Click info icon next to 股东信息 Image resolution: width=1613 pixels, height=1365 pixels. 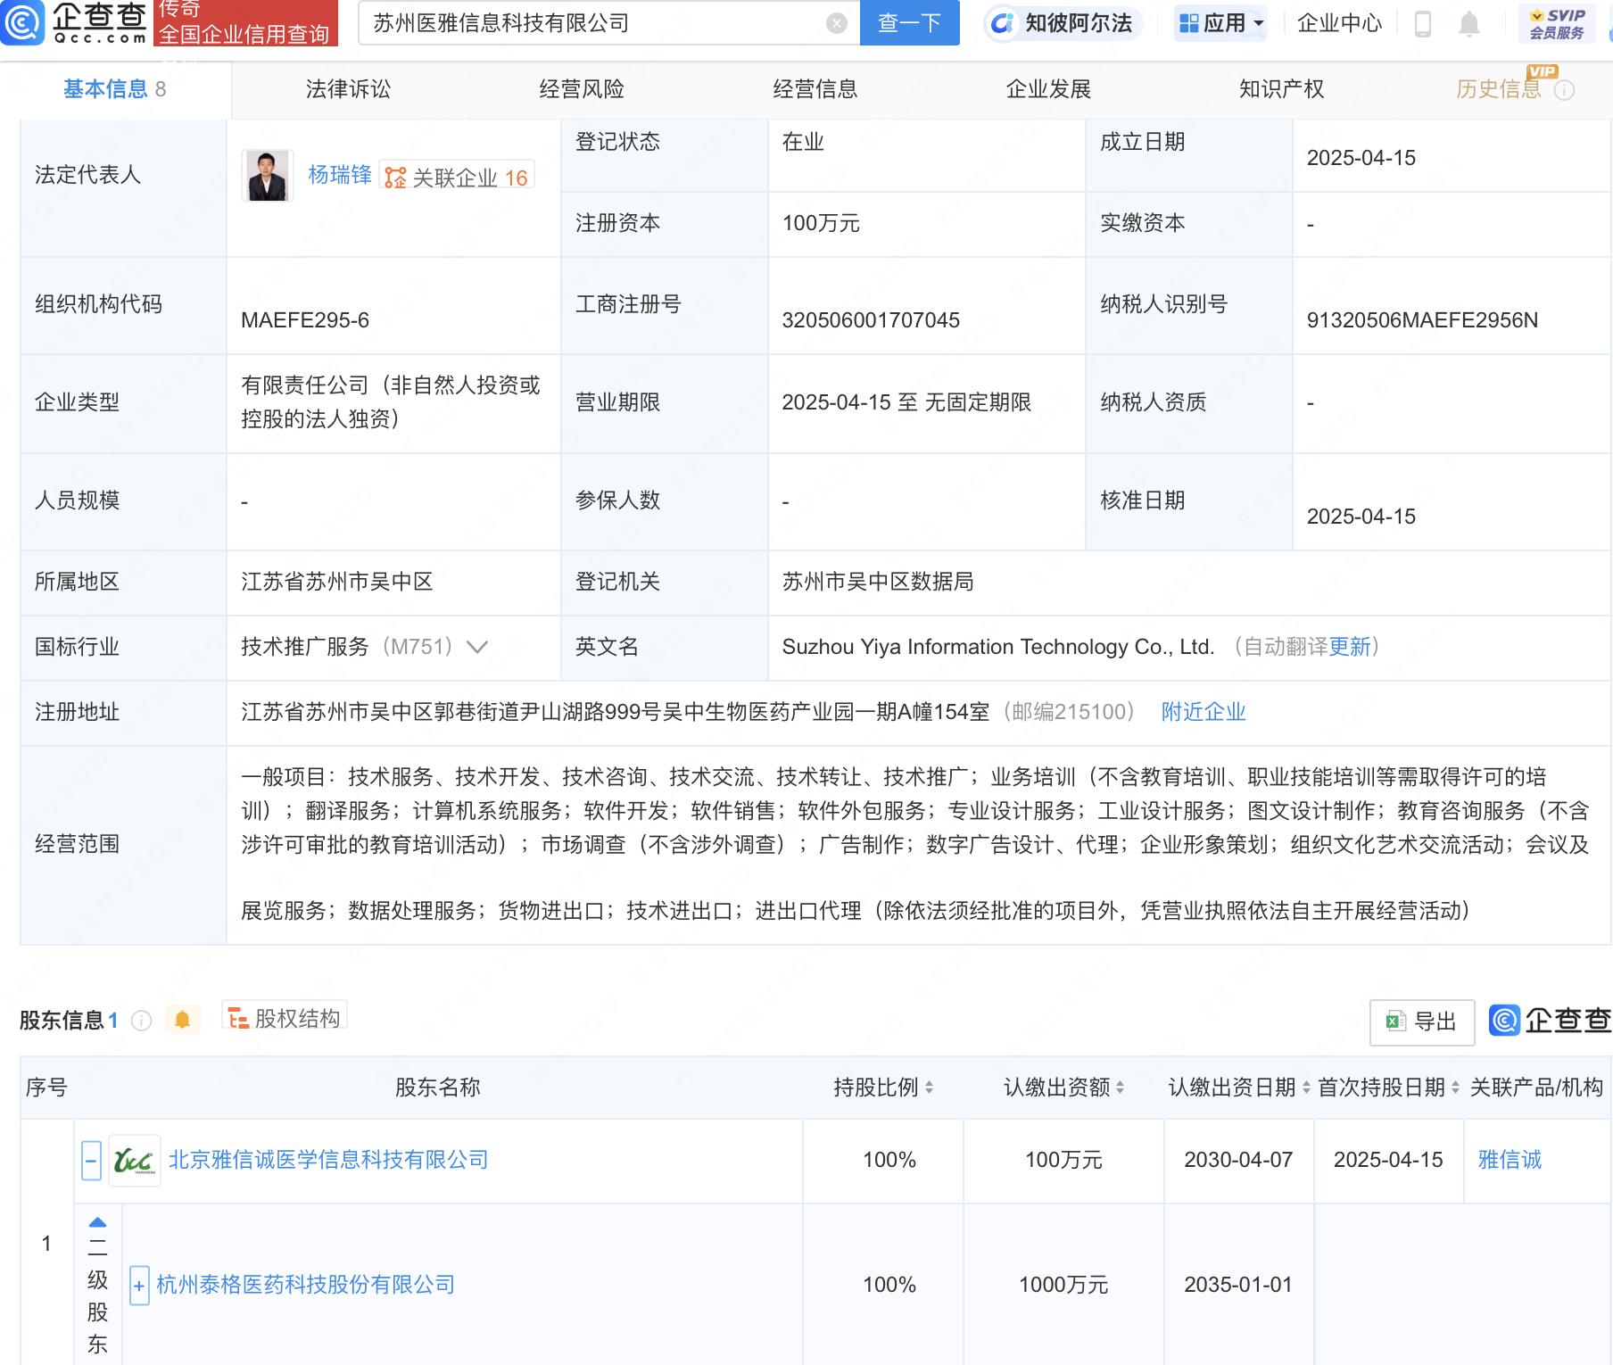pyautogui.click(x=141, y=1021)
